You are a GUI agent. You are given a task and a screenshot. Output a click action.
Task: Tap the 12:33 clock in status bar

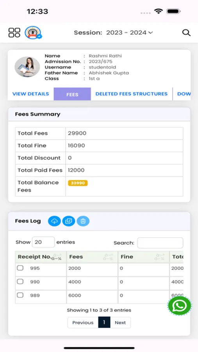click(37, 11)
